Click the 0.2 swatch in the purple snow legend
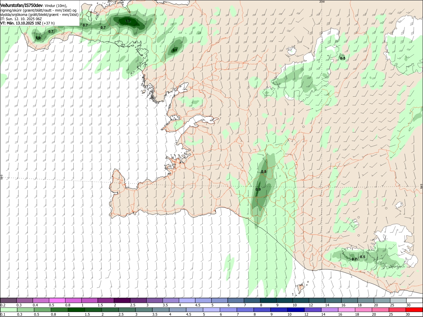This screenshot has width=423, height=317. [x=9, y=300]
